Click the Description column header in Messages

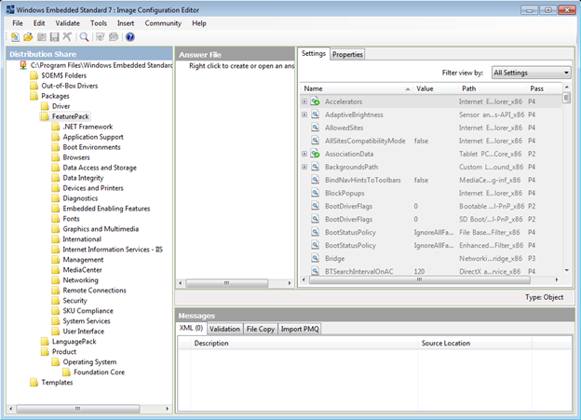(x=304, y=344)
